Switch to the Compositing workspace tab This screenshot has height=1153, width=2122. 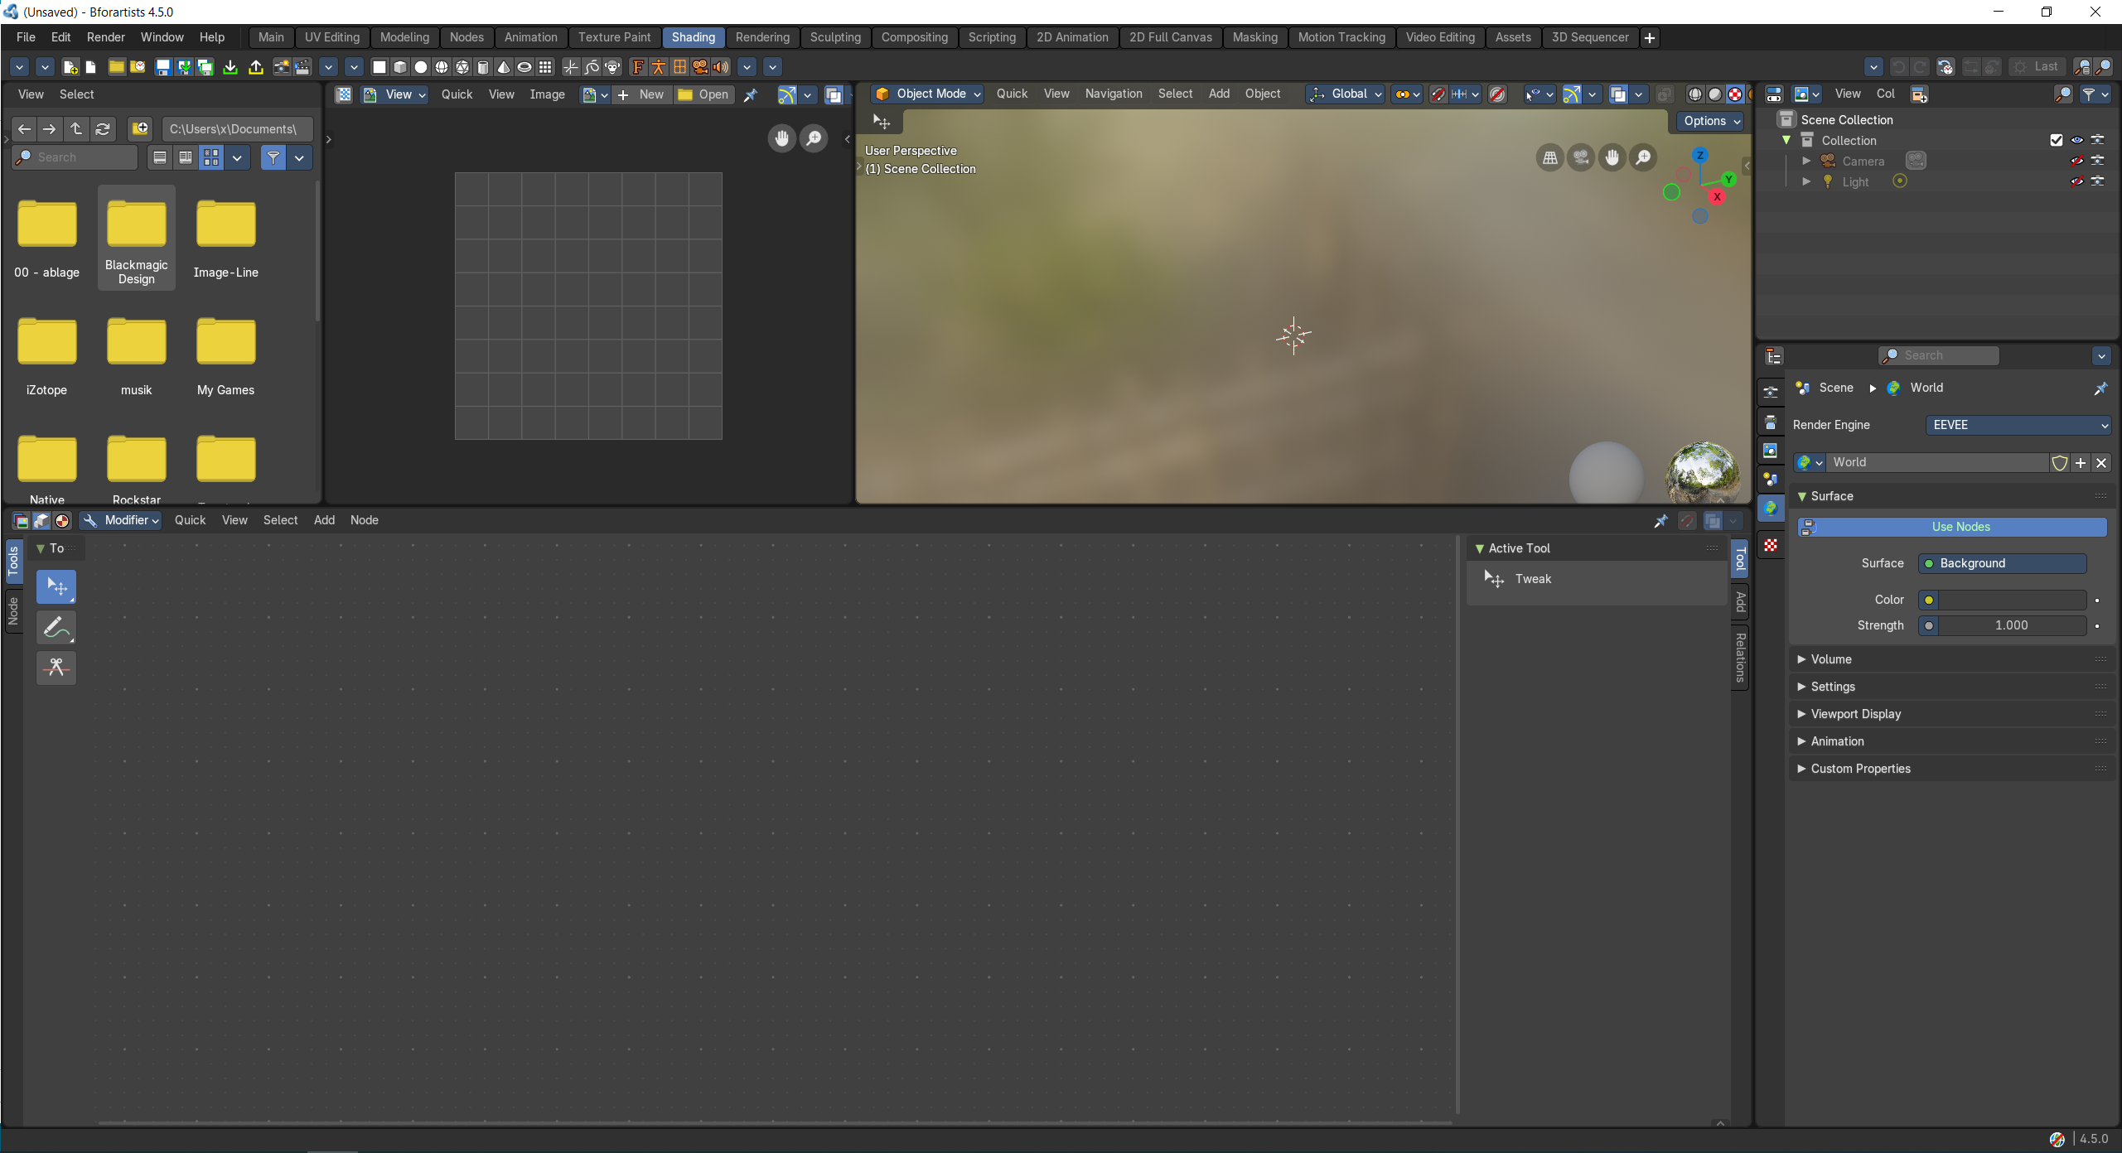(x=914, y=37)
